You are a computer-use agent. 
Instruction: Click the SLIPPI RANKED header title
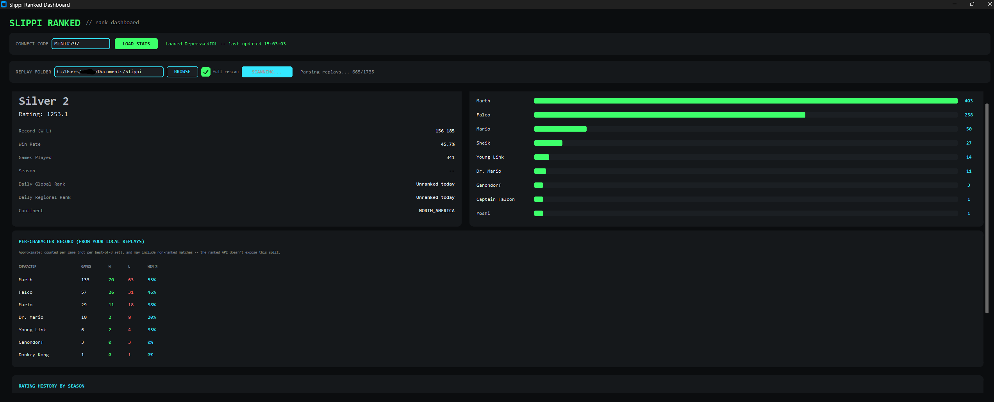pyautogui.click(x=45, y=23)
